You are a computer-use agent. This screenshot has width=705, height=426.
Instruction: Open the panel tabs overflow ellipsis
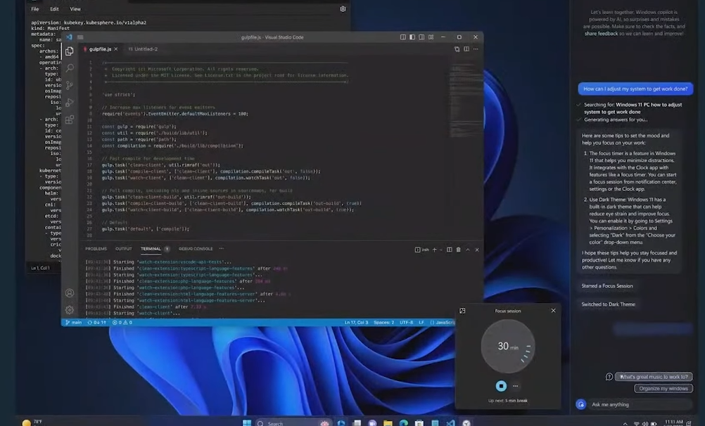(x=221, y=249)
